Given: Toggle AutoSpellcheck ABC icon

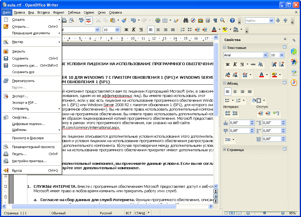Looking at the screenshot, I should coord(88,20).
